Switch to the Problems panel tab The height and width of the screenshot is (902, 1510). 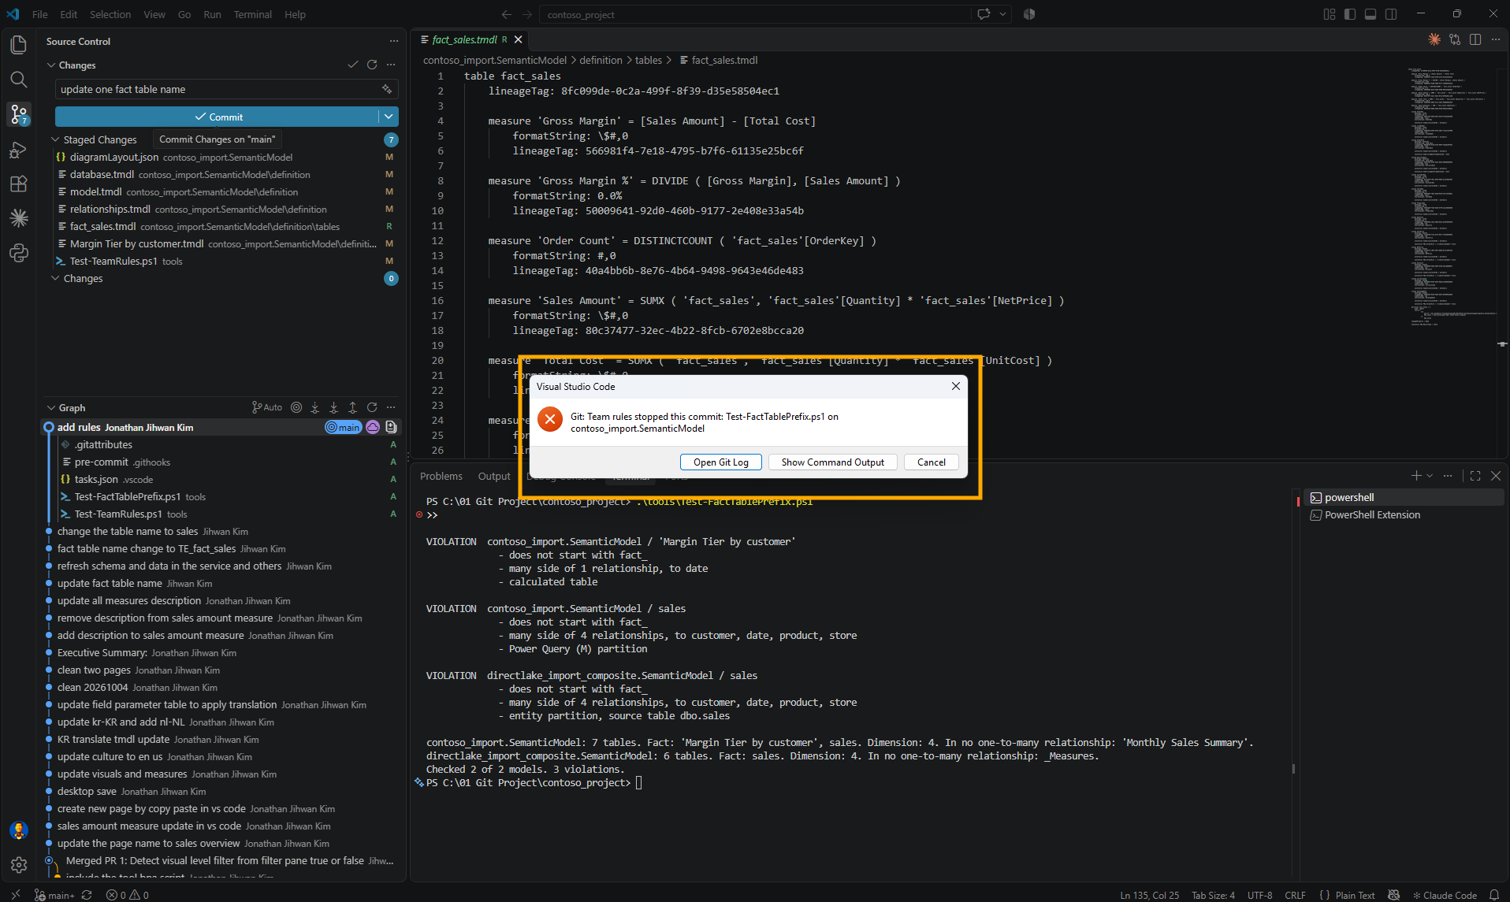coord(441,476)
